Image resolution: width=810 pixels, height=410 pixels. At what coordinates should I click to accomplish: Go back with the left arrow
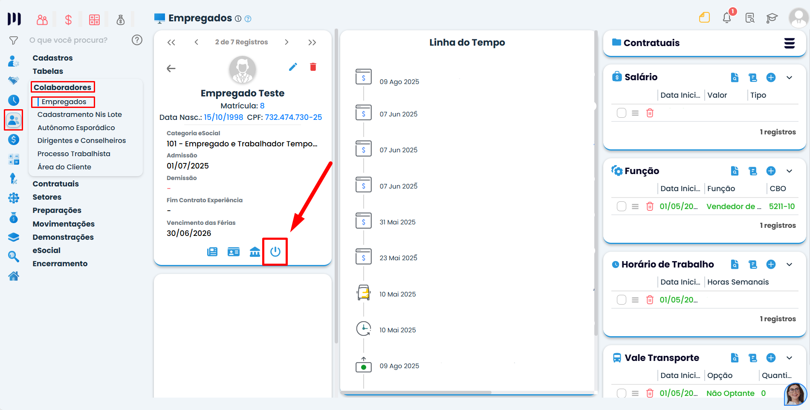171,68
